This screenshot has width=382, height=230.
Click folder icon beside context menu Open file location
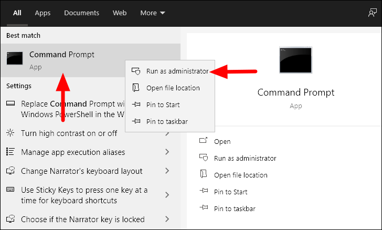(x=136, y=88)
